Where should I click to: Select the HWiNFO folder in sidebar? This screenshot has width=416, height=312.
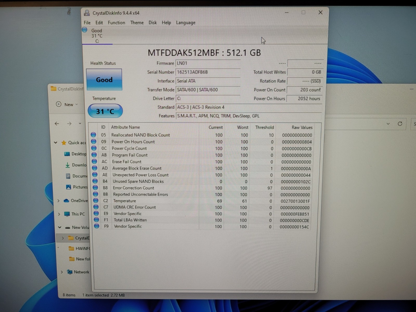[x=79, y=249]
